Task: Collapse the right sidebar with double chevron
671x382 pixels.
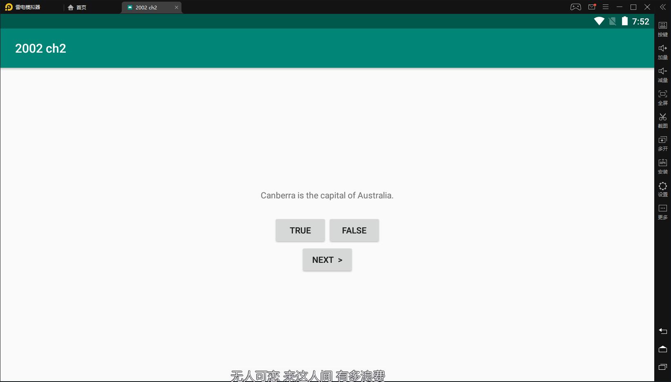Action: (x=663, y=7)
